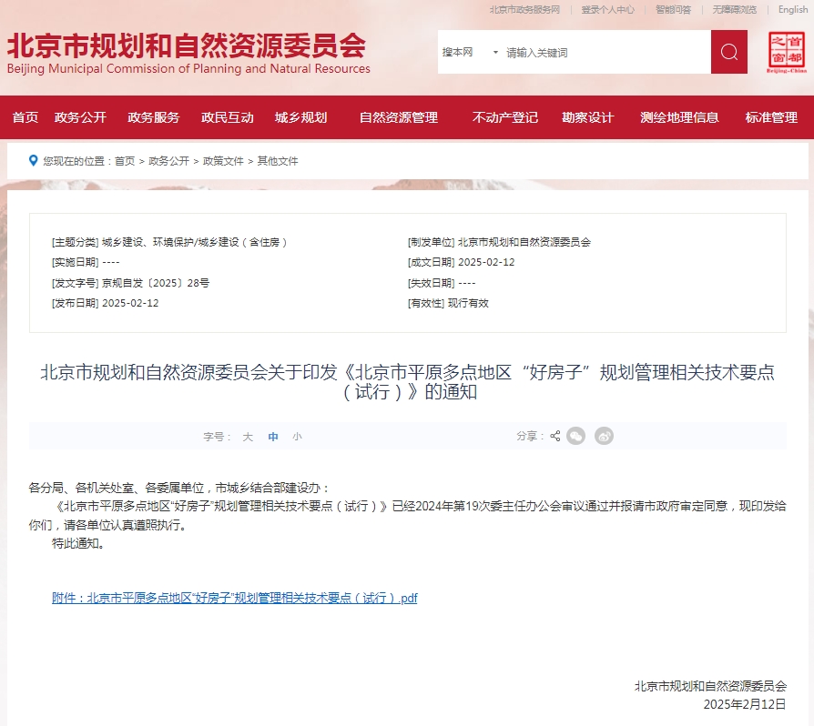Open the 不动产登记 menu item
The width and height of the screenshot is (814, 726).
[505, 118]
